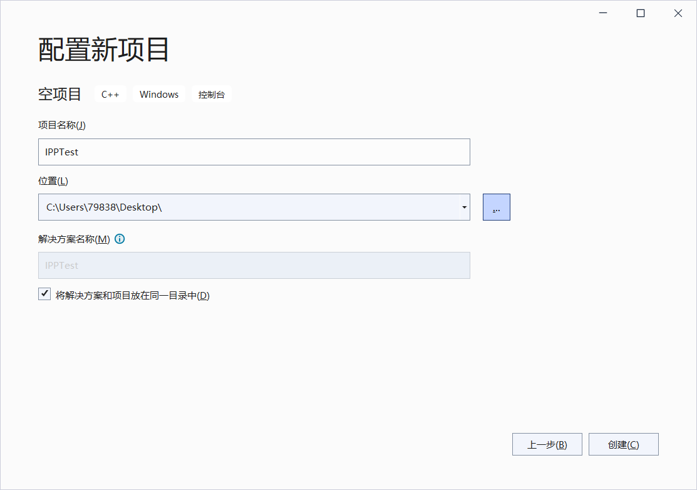This screenshot has height=490, width=697.
Task: Click the 创建(C) button
Action: point(623,444)
